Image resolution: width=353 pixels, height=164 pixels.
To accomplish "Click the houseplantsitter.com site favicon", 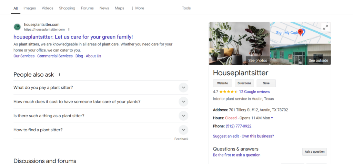I will tap(17, 27).
